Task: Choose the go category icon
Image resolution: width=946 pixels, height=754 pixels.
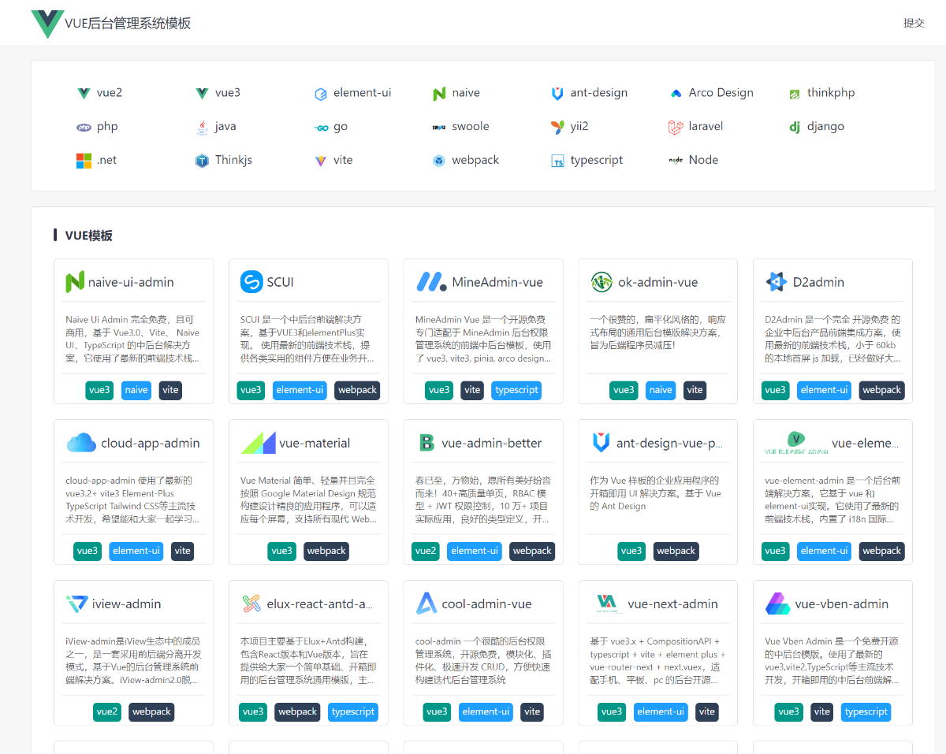Action: click(x=321, y=128)
